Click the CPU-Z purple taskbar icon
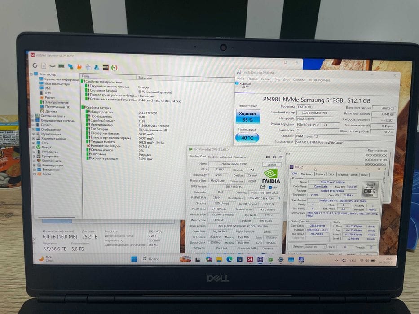The width and height of the screenshot is (419, 314). click(x=260, y=259)
